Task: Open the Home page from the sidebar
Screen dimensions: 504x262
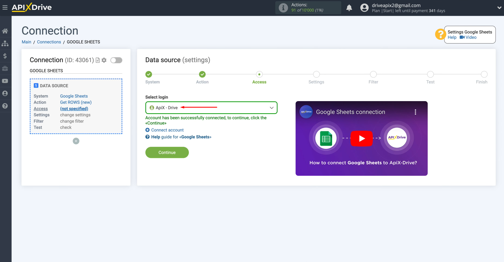Action: pyautogui.click(x=5, y=31)
